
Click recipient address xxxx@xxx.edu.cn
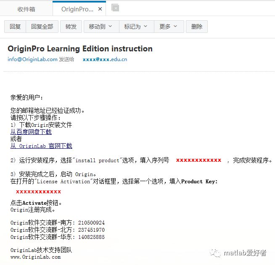pos(105,59)
